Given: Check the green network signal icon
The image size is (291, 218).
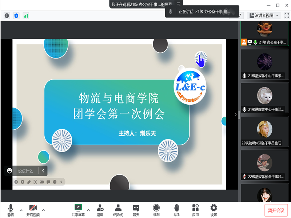Looking at the screenshot, I should [25, 16].
